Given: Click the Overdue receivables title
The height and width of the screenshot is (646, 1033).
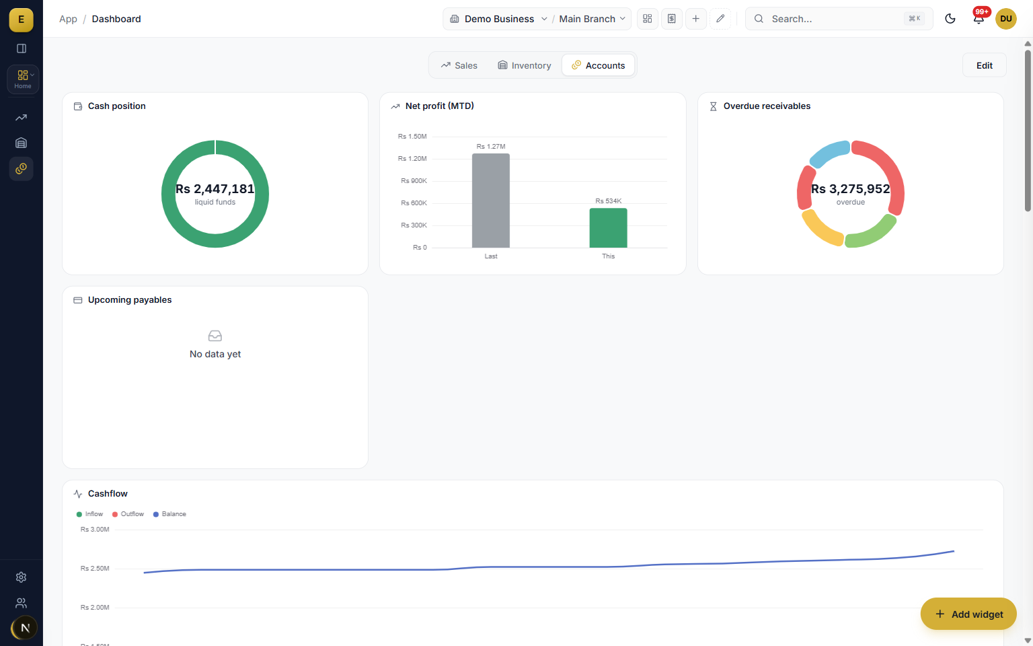Looking at the screenshot, I should (767, 106).
